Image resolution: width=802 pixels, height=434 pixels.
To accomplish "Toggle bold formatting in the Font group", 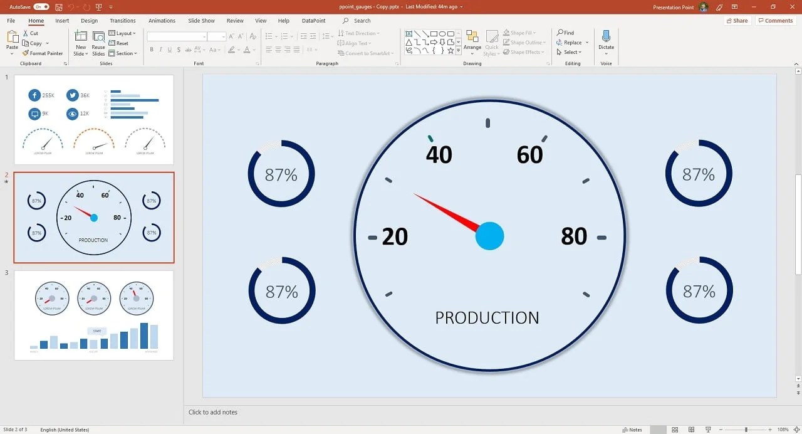I will [x=152, y=50].
